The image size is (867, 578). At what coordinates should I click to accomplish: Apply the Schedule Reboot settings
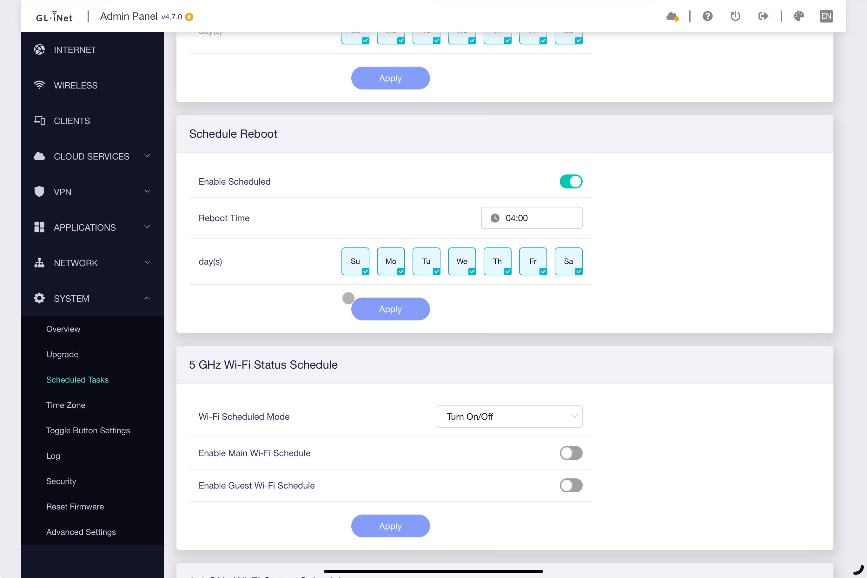390,309
